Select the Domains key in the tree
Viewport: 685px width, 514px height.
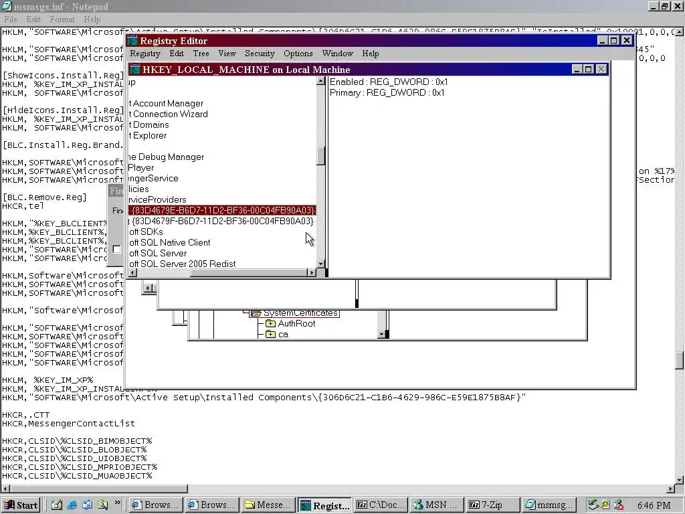pyautogui.click(x=149, y=125)
